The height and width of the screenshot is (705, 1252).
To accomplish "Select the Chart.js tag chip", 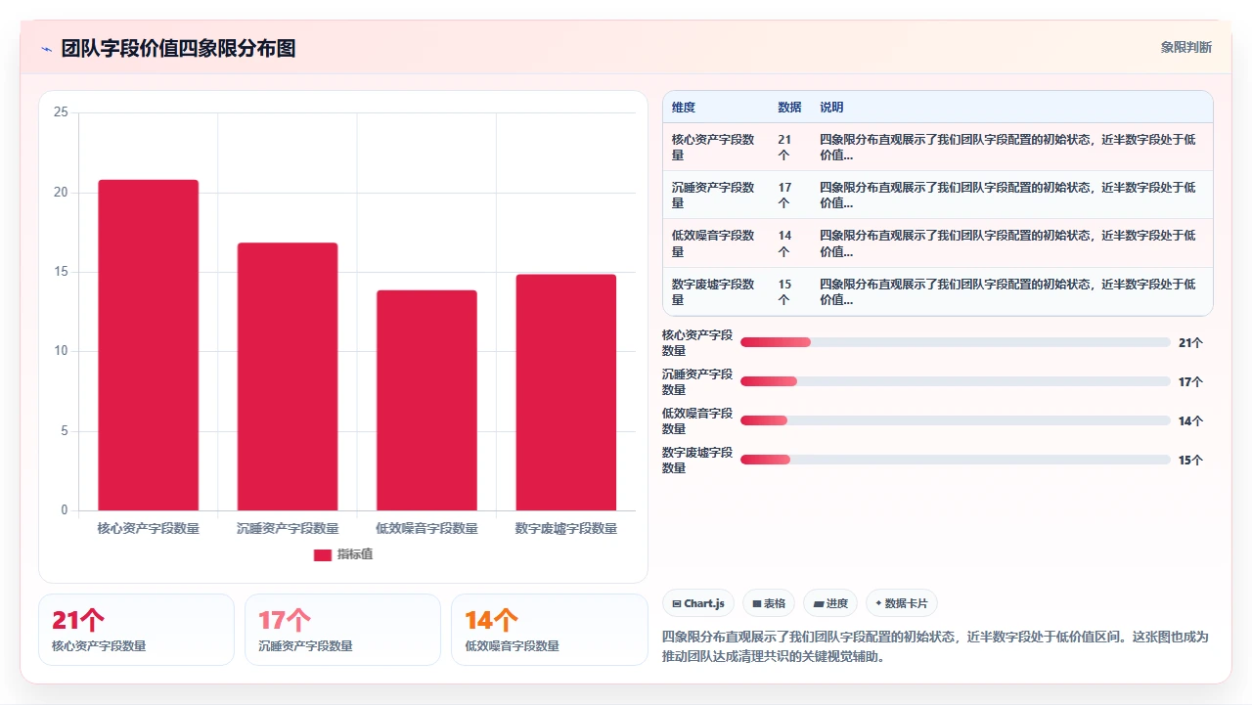I will pos(698,603).
